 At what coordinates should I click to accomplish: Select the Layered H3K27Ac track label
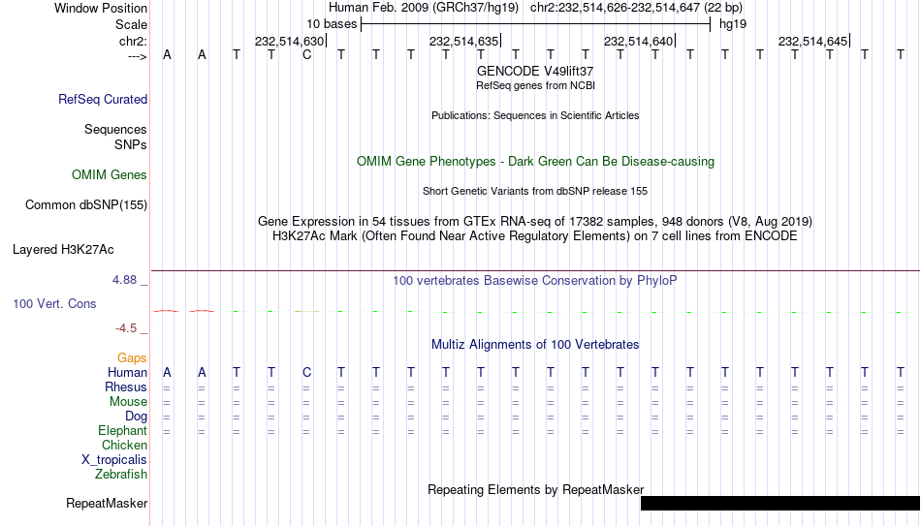pyautogui.click(x=63, y=250)
